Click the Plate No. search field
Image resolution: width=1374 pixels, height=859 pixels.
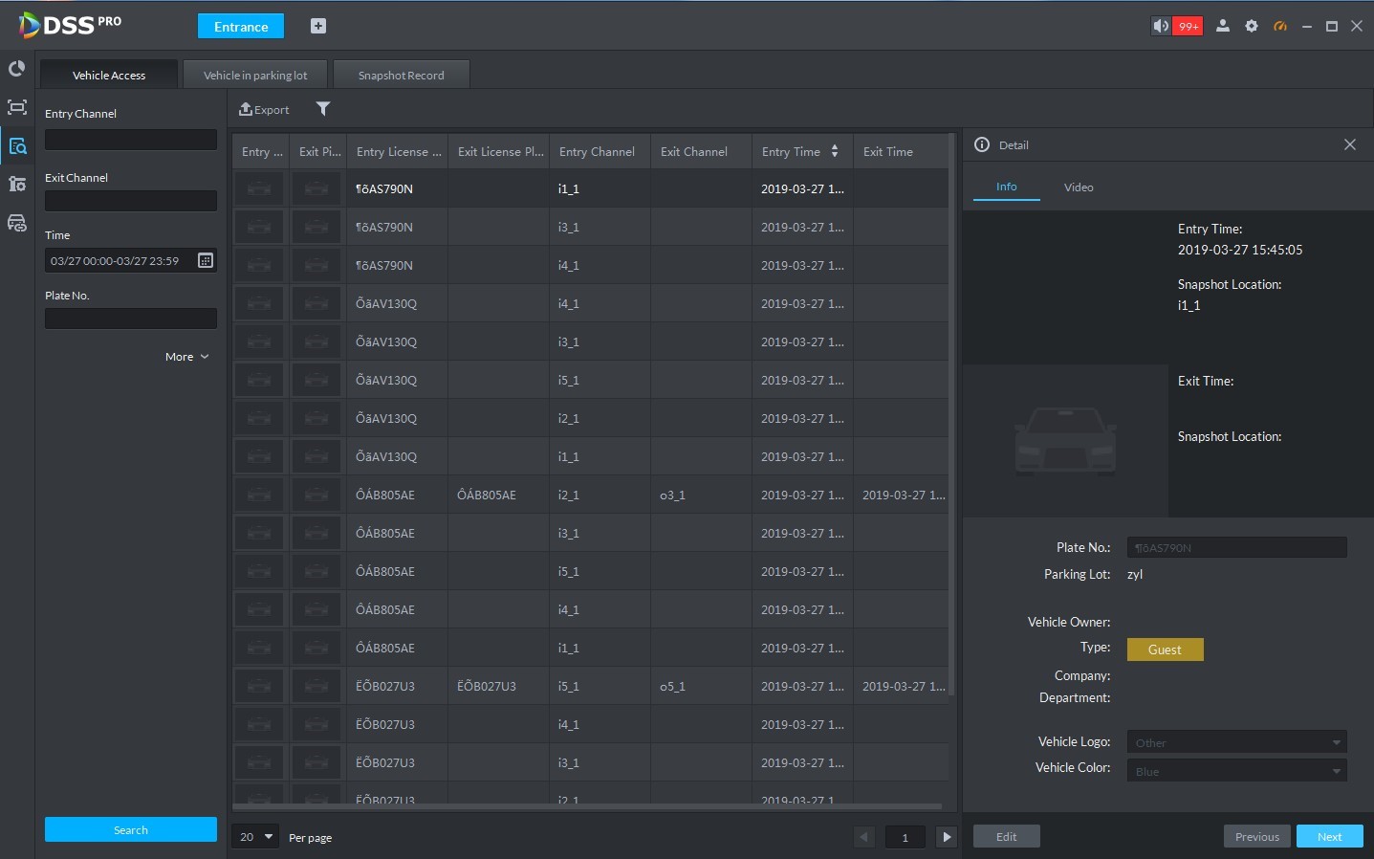131,319
